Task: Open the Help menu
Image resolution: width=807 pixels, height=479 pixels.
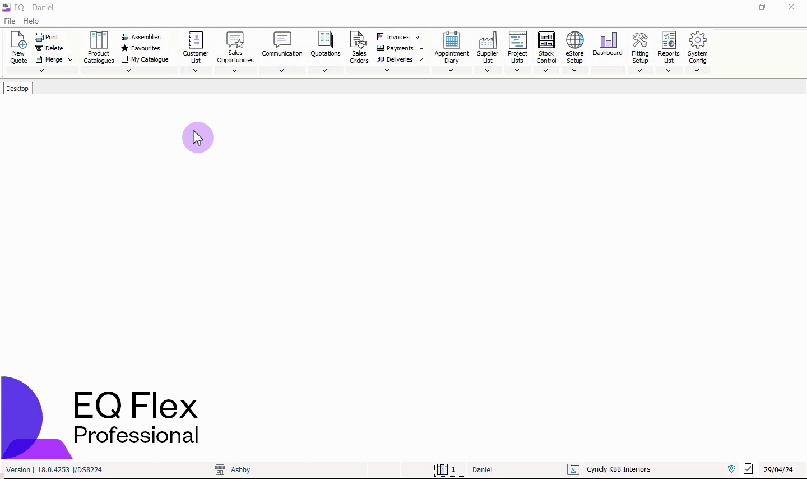Action: coord(31,21)
